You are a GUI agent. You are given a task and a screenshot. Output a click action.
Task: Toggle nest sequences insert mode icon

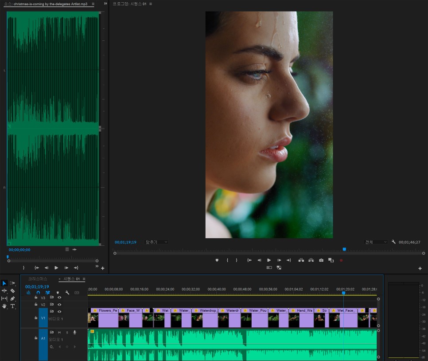pyautogui.click(x=28, y=292)
